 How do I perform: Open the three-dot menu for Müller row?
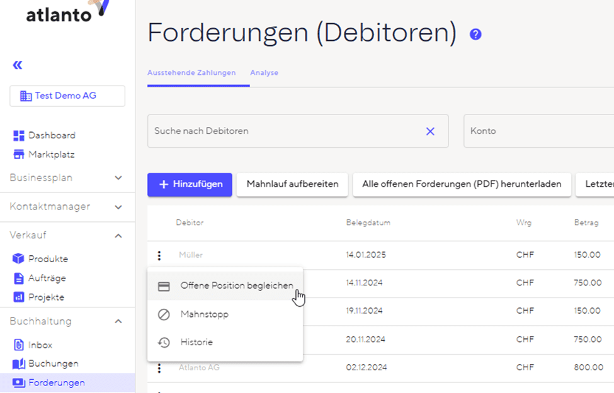pyautogui.click(x=159, y=255)
